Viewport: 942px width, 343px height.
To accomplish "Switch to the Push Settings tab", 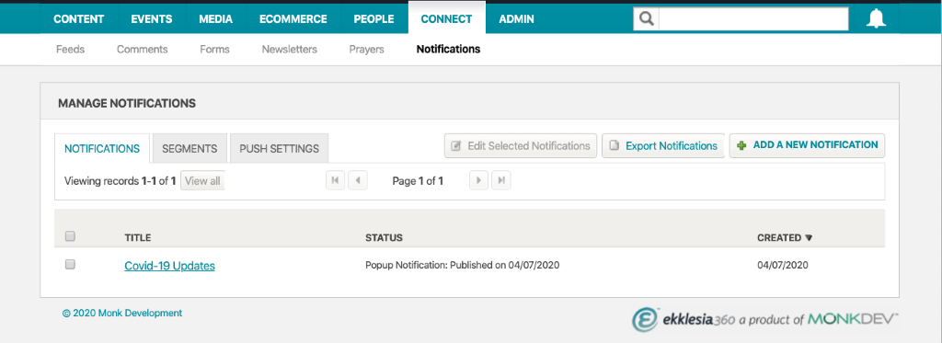I will pyautogui.click(x=280, y=148).
